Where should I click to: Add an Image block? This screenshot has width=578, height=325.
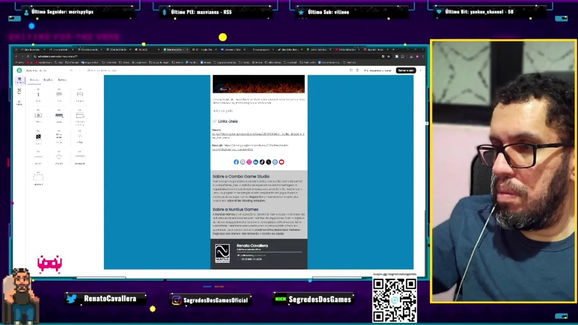(x=80, y=96)
